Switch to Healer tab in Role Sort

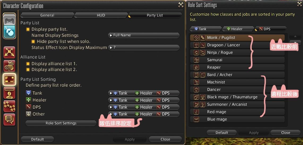click(238, 29)
